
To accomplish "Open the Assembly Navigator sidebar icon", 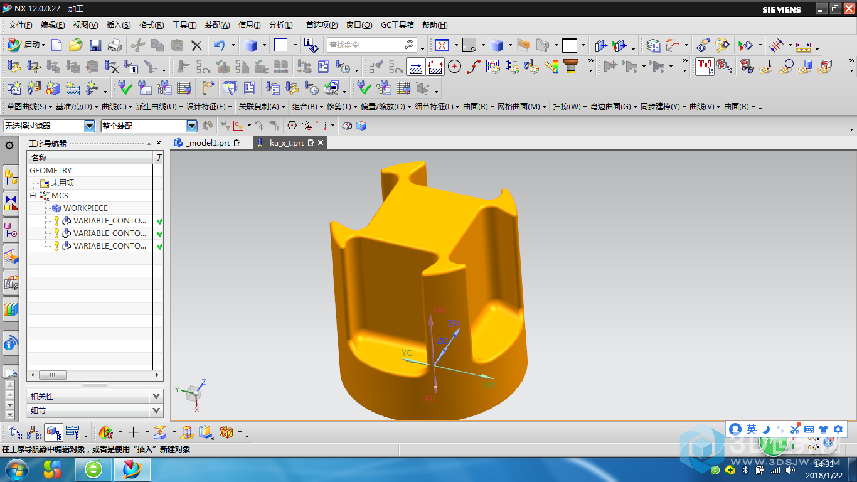I will click(x=11, y=178).
